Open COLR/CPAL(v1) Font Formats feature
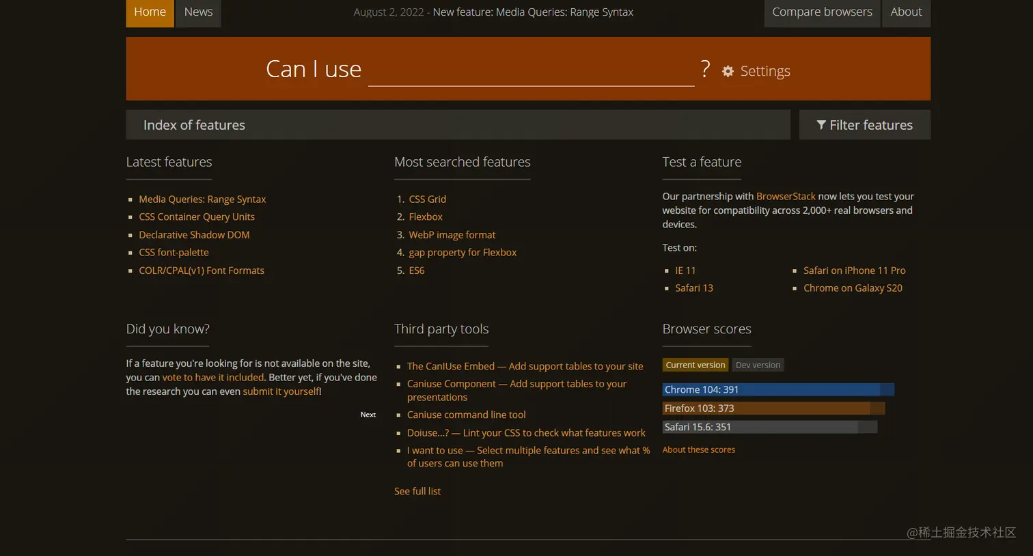This screenshot has width=1033, height=556. (202, 270)
